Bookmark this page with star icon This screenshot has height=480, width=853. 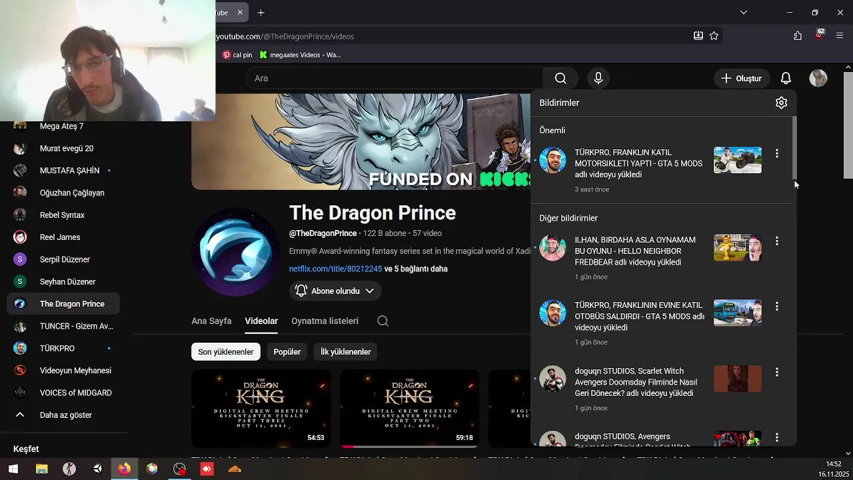click(x=714, y=36)
